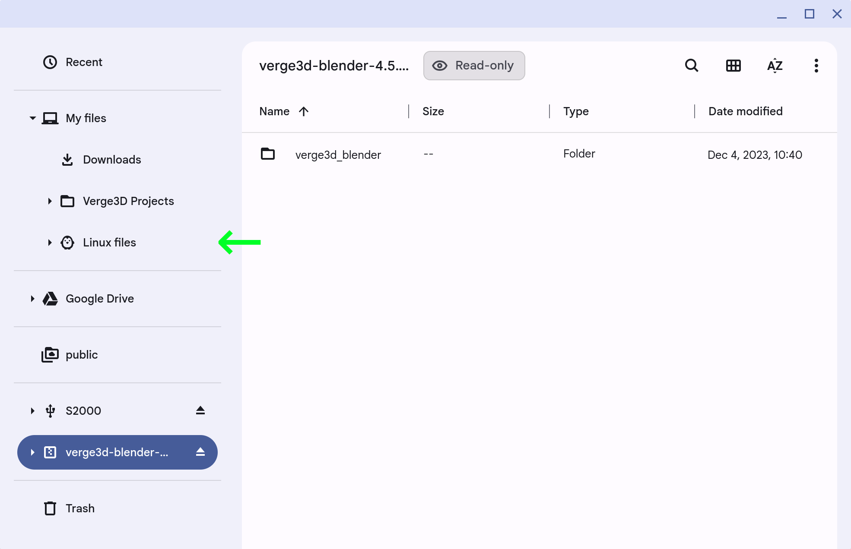
Task: Click the My files laptop icon
Action: click(50, 118)
